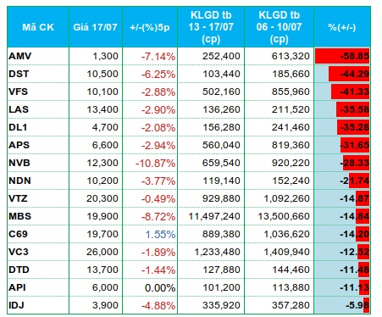This screenshot has height=317, width=382.
Task: Click the +/-(%)5p column header
Action: click(x=150, y=27)
